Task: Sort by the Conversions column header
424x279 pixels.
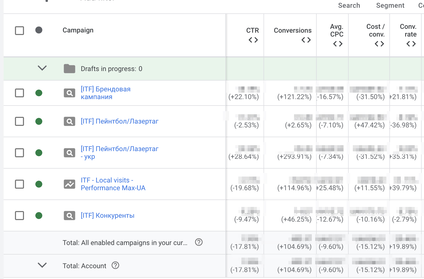Action: (x=292, y=30)
